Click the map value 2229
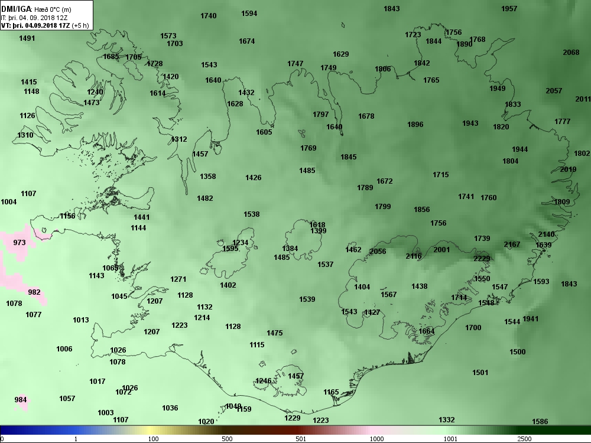Image resolution: width=591 pixels, height=443 pixels. 482,259
